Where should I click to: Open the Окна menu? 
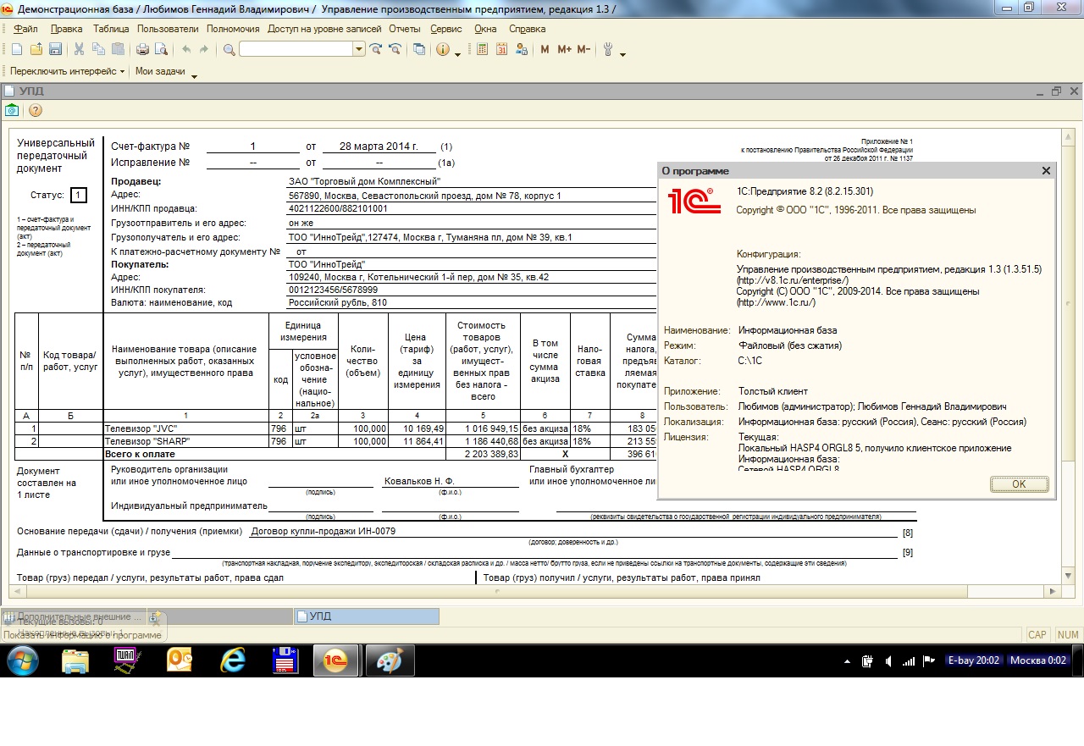click(x=486, y=29)
